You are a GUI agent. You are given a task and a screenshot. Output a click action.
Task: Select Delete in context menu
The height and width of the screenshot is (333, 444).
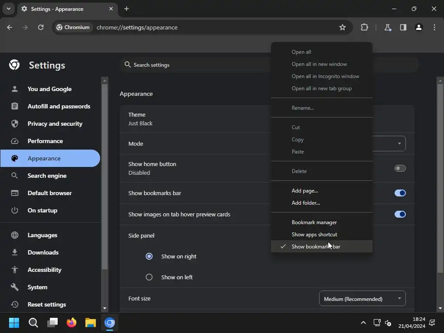(x=322, y=171)
